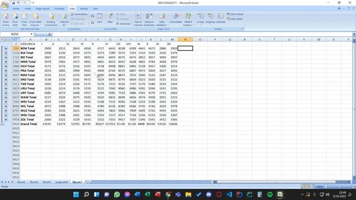This screenshot has width=356, height=200.
Task: Launch Text to Columns wizard
Action: pyautogui.click(x=138, y=19)
